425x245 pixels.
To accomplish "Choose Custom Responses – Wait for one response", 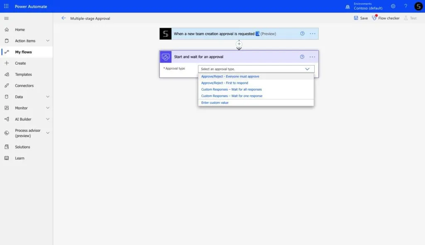I will [256, 96].
